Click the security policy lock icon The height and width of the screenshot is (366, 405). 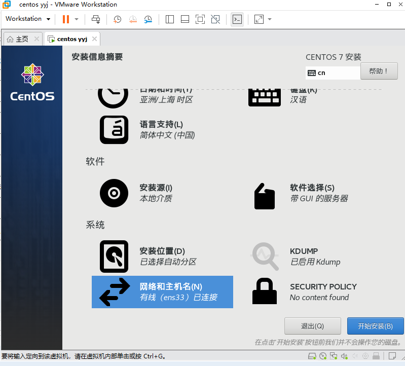click(265, 291)
